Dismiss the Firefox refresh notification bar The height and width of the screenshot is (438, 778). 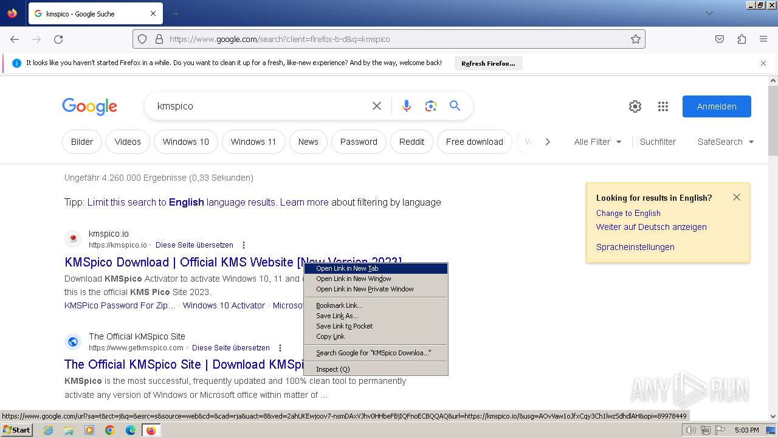(763, 63)
